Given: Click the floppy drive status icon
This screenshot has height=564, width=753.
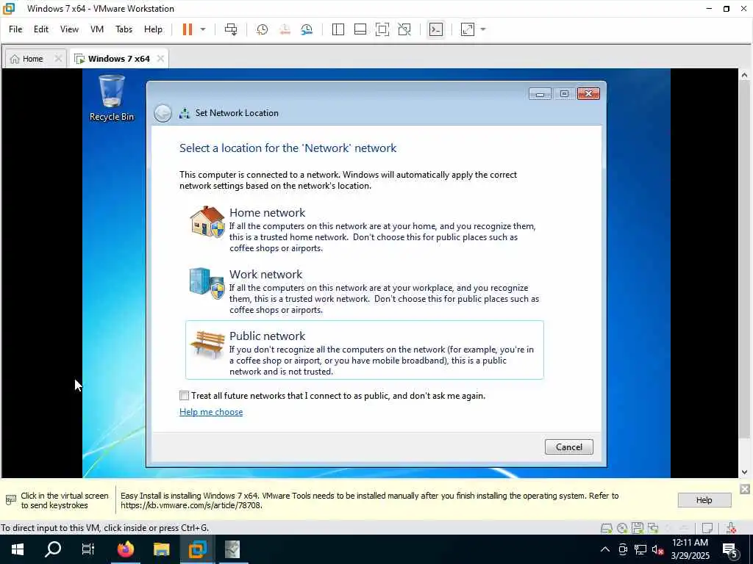Looking at the screenshot, I should point(638,528).
